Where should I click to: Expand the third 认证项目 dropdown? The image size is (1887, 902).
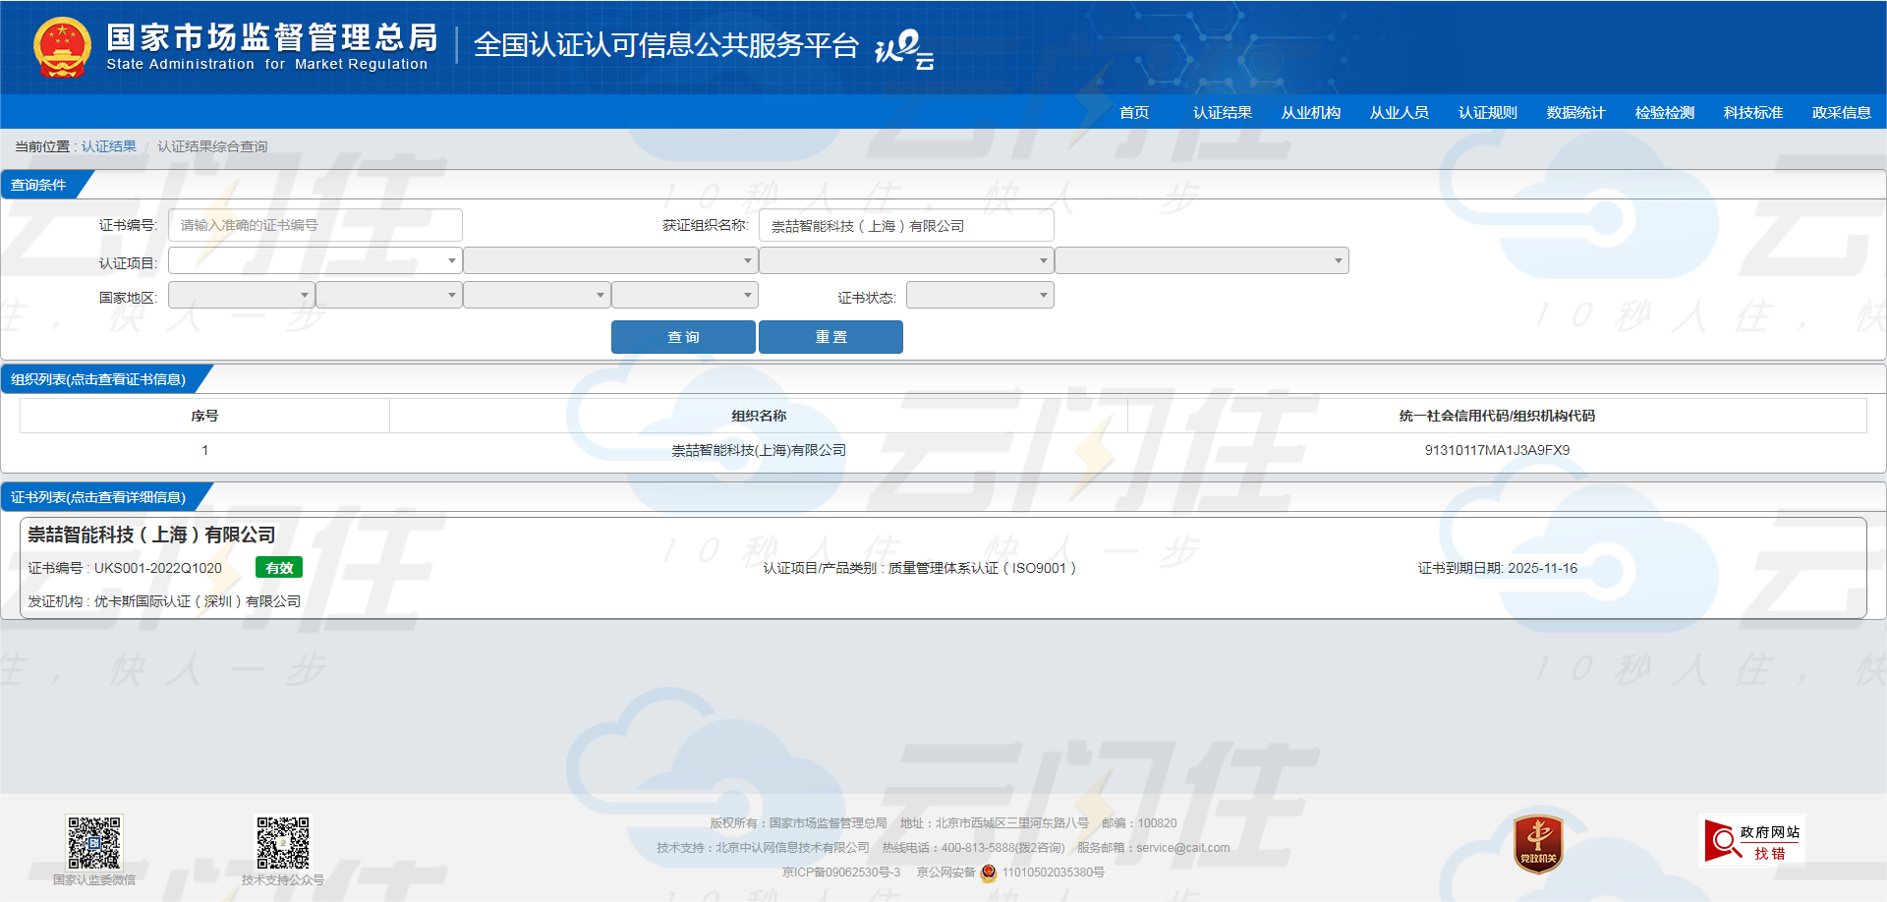pyautogui.click(x=906, y=260)
